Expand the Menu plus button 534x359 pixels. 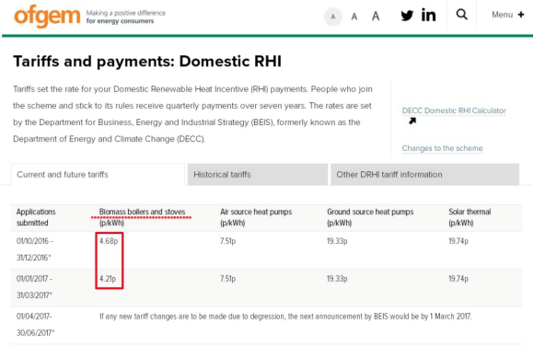507,15
